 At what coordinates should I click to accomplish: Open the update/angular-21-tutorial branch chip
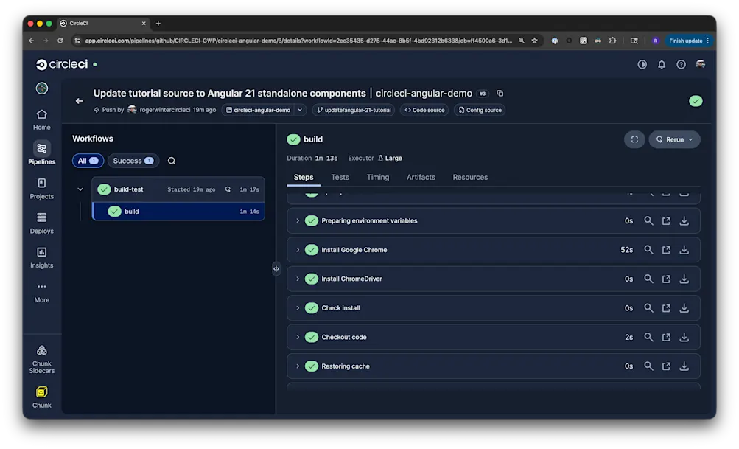coord(354,110)
